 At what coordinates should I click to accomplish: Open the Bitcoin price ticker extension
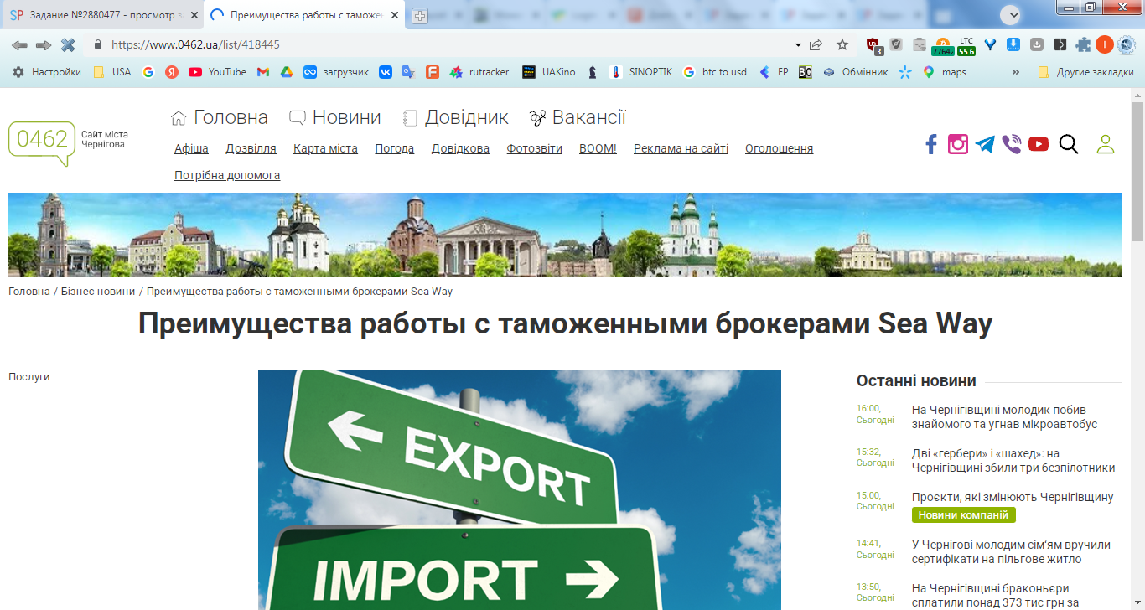tap(942, 45)
